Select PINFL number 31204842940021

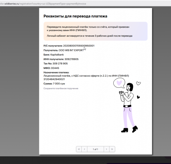(x=54, y=79)
